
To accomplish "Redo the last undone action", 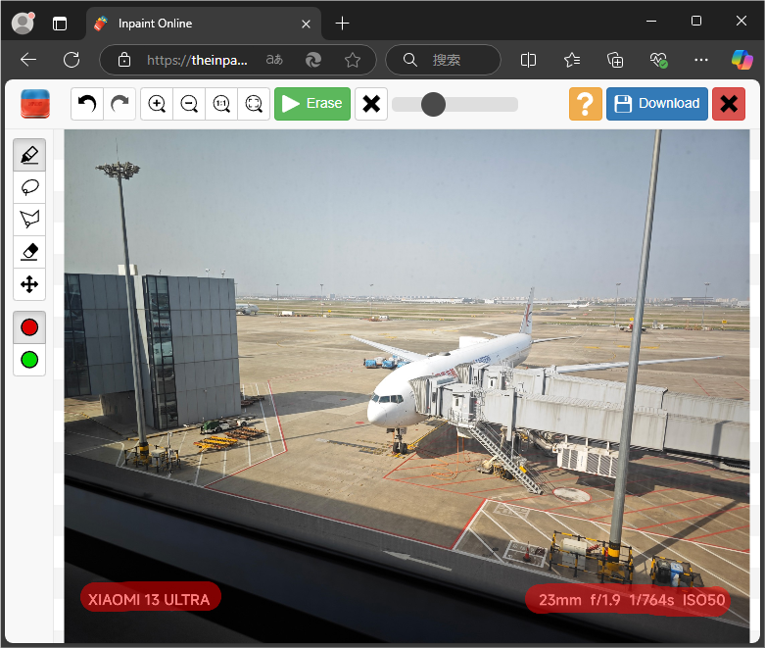I will click(120, 103).
